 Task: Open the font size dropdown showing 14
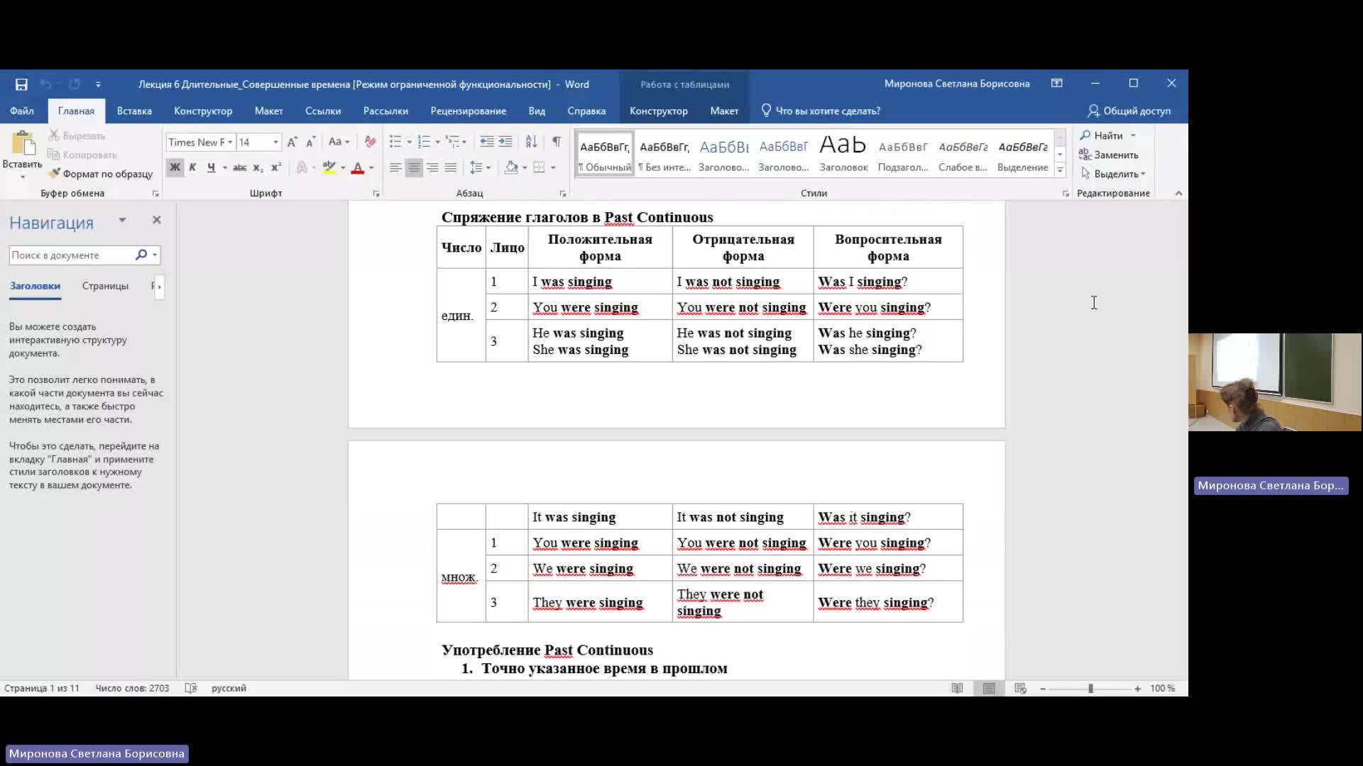[x=276, y=142]
